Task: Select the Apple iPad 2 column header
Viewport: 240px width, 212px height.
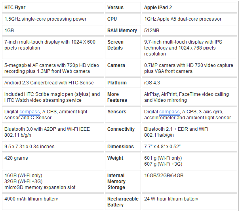Action: (158, 8)
